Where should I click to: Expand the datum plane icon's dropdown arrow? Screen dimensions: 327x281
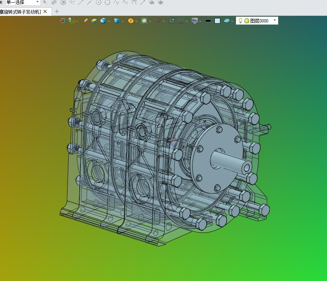[77, 21]
